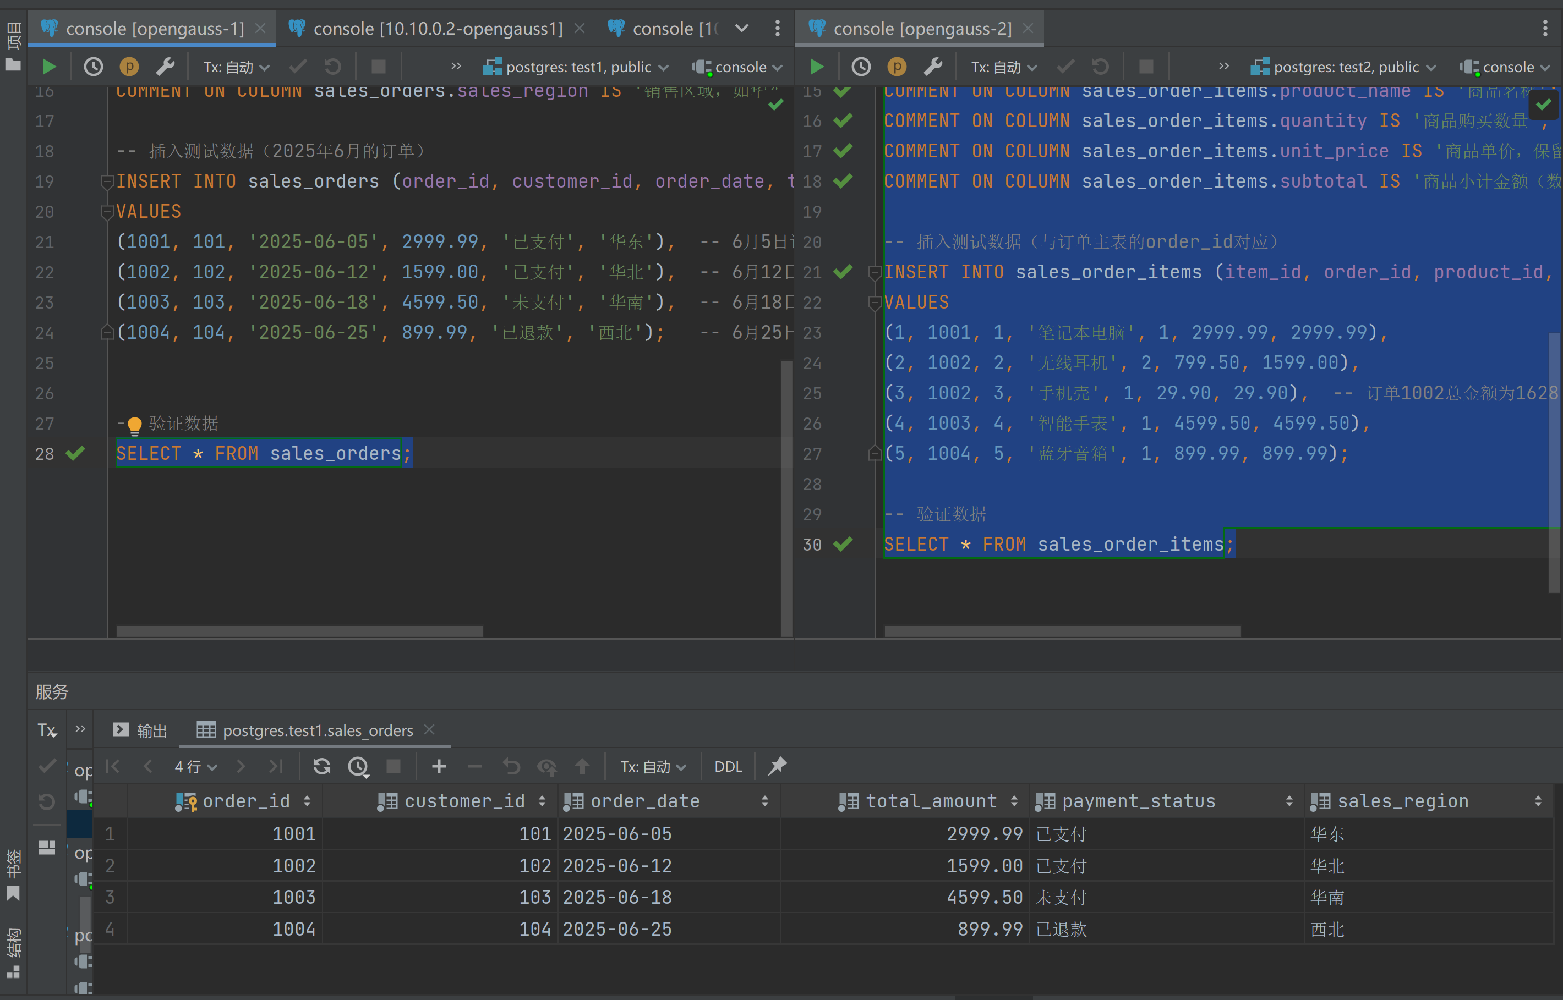1563x1000 pixels.
Task: Open right editor tab options kebab menu
Action: tap(1545, 28)
